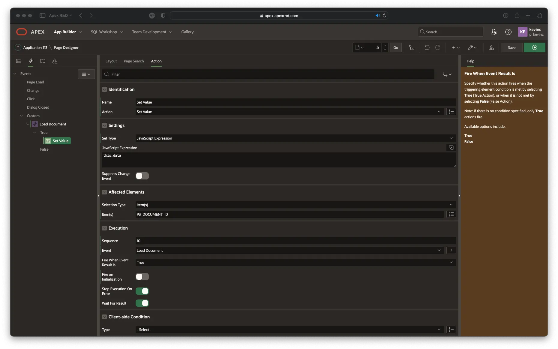Disable Wait For Result switch
Image resolution: width=558 pixels, height=349 pixels.
tap(142, 303)
